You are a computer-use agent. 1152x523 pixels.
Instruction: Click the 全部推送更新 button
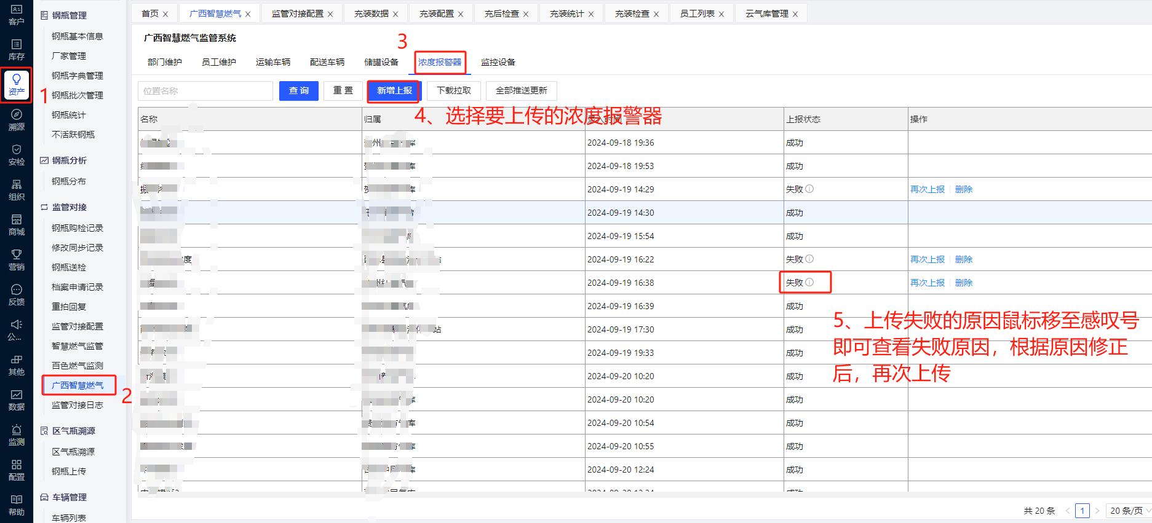(522, 90)
